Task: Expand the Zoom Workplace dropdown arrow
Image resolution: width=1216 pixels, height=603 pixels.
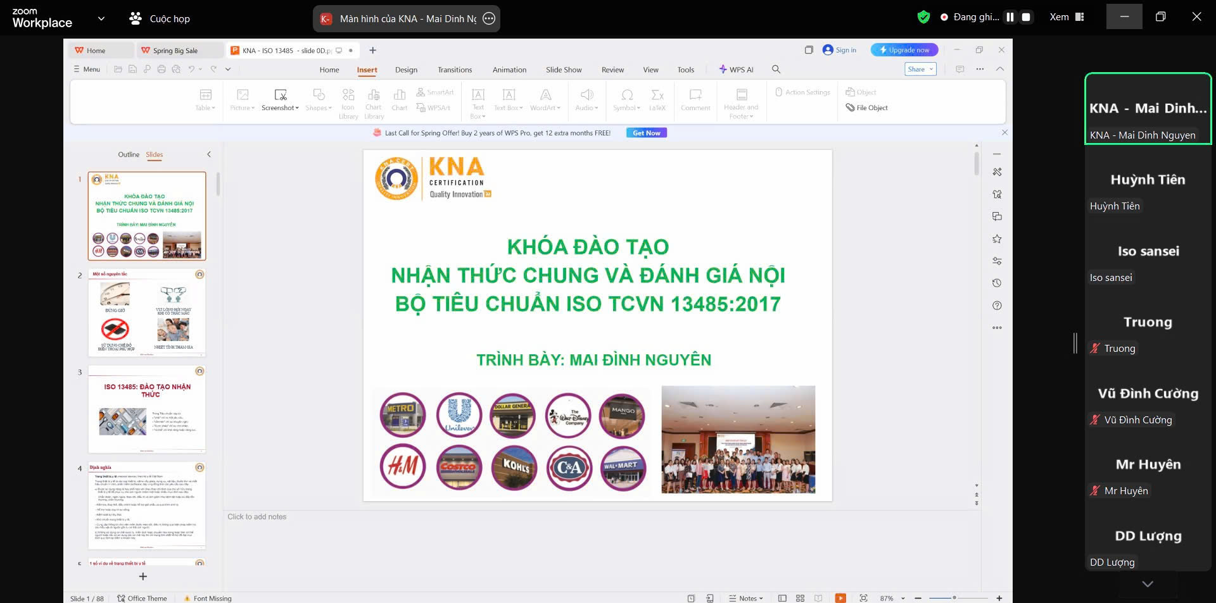Action: point(101,18)
